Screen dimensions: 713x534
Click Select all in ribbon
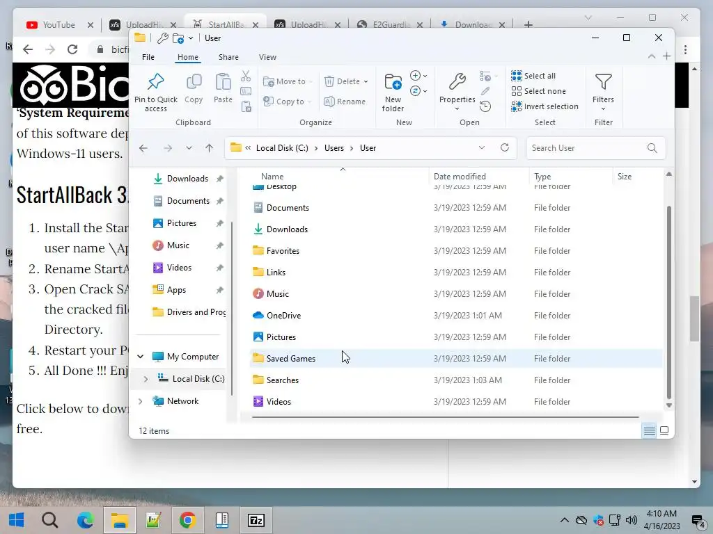[x=533, y=76]
